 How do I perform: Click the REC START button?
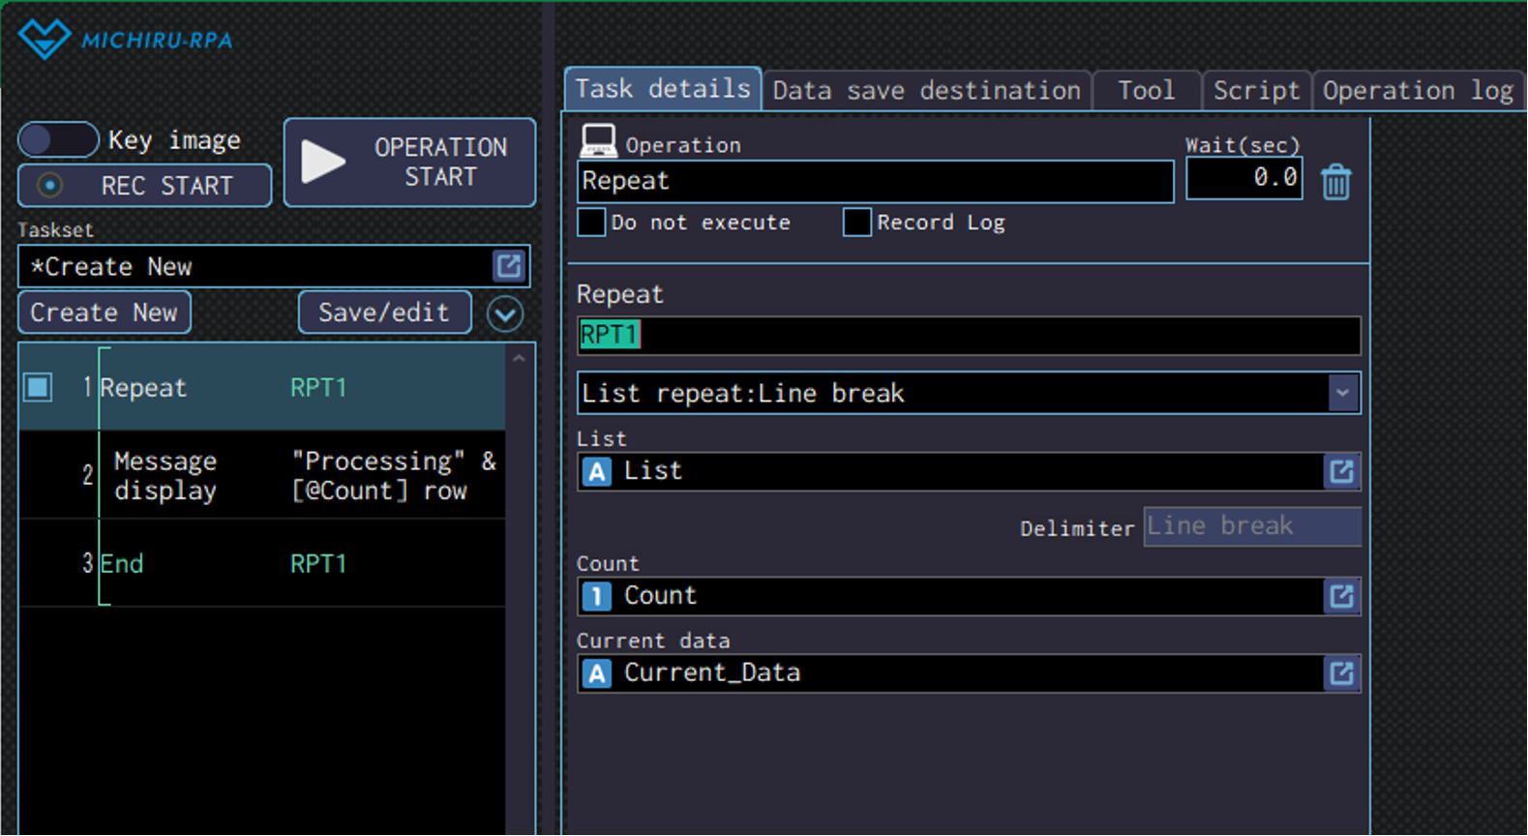click(x=145, y=186)
